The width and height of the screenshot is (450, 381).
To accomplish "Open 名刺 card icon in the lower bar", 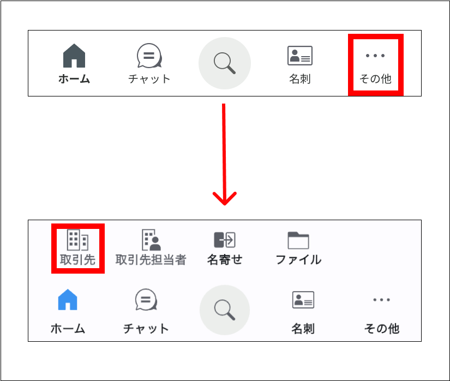I will coord(303,300).
